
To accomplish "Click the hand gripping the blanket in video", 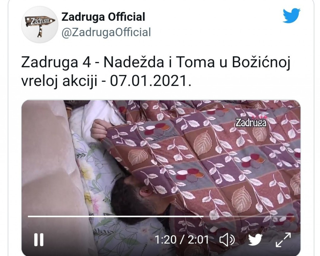I will [x=100, y=129].
